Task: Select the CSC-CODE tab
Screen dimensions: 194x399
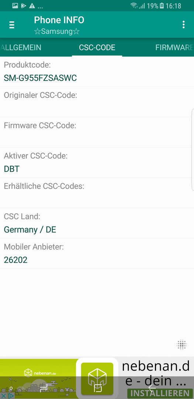Action: point(97,47)
